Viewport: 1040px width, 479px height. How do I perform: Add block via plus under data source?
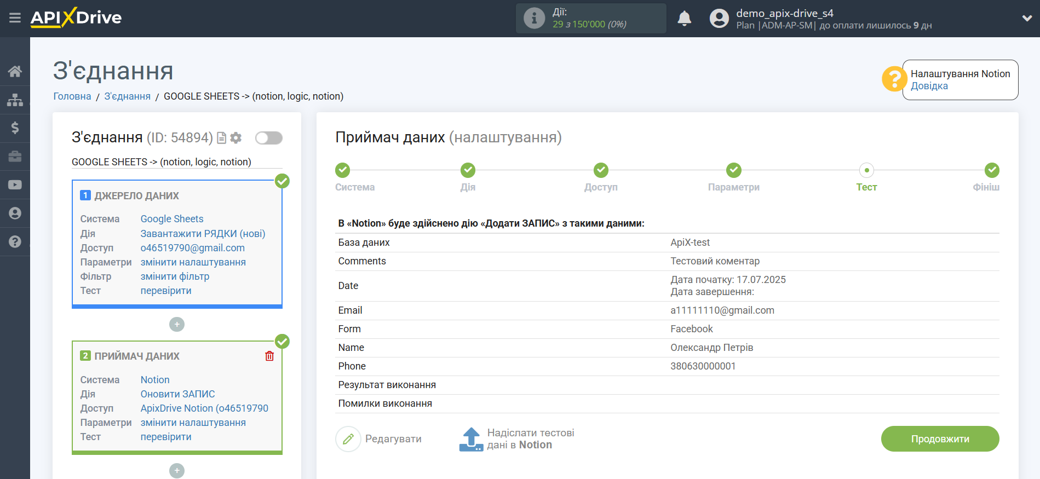[177, 325]
